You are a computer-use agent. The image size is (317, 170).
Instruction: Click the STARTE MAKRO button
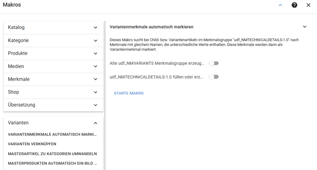(129, 93)
